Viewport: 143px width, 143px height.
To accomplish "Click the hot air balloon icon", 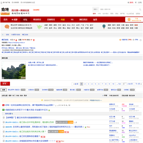I will (x=104, y=27).
